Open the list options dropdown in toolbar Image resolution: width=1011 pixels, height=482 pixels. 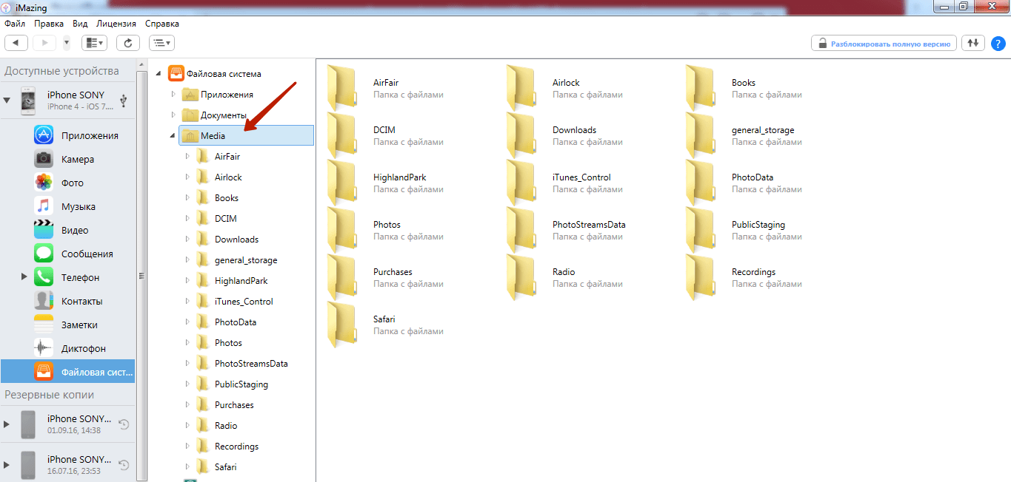click(x=161, y=43)
